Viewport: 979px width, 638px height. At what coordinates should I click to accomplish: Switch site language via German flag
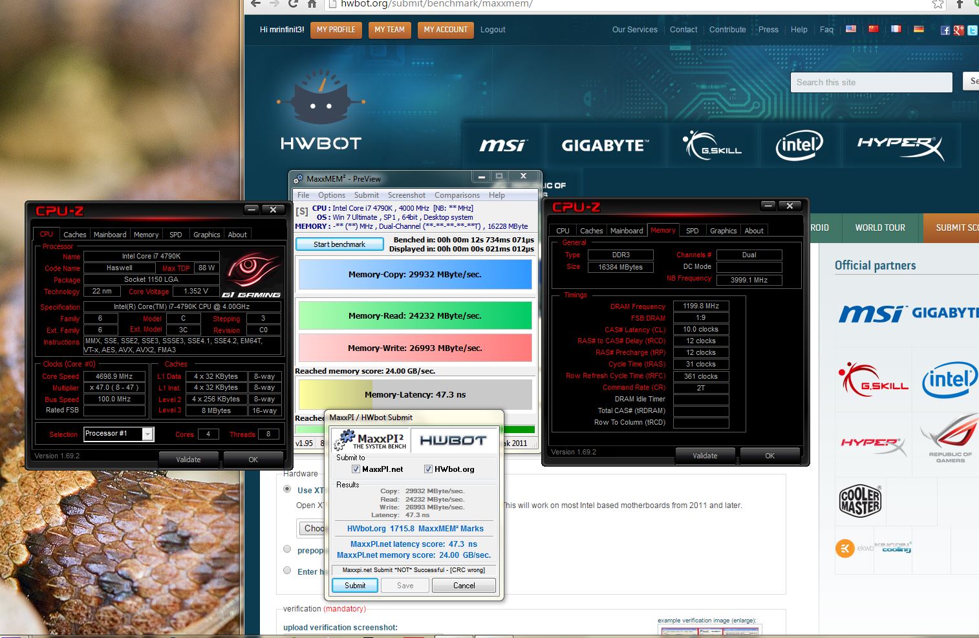(918, 29)
